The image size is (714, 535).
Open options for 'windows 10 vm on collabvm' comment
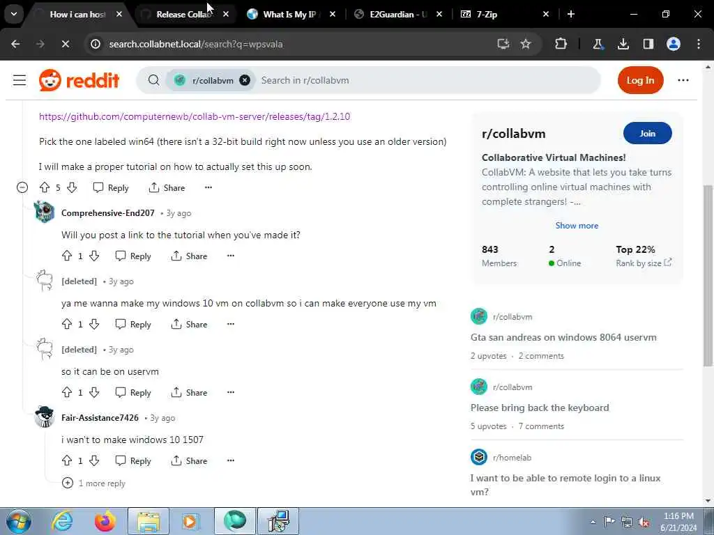point(231,324)
